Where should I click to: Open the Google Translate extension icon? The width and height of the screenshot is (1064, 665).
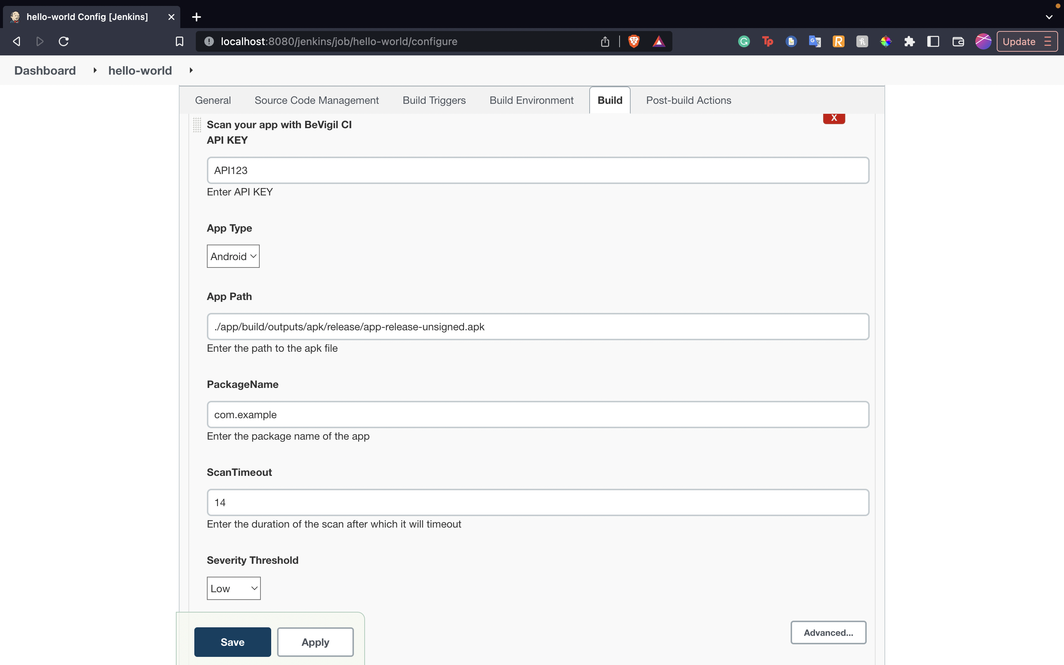click(x=815, y=41)
